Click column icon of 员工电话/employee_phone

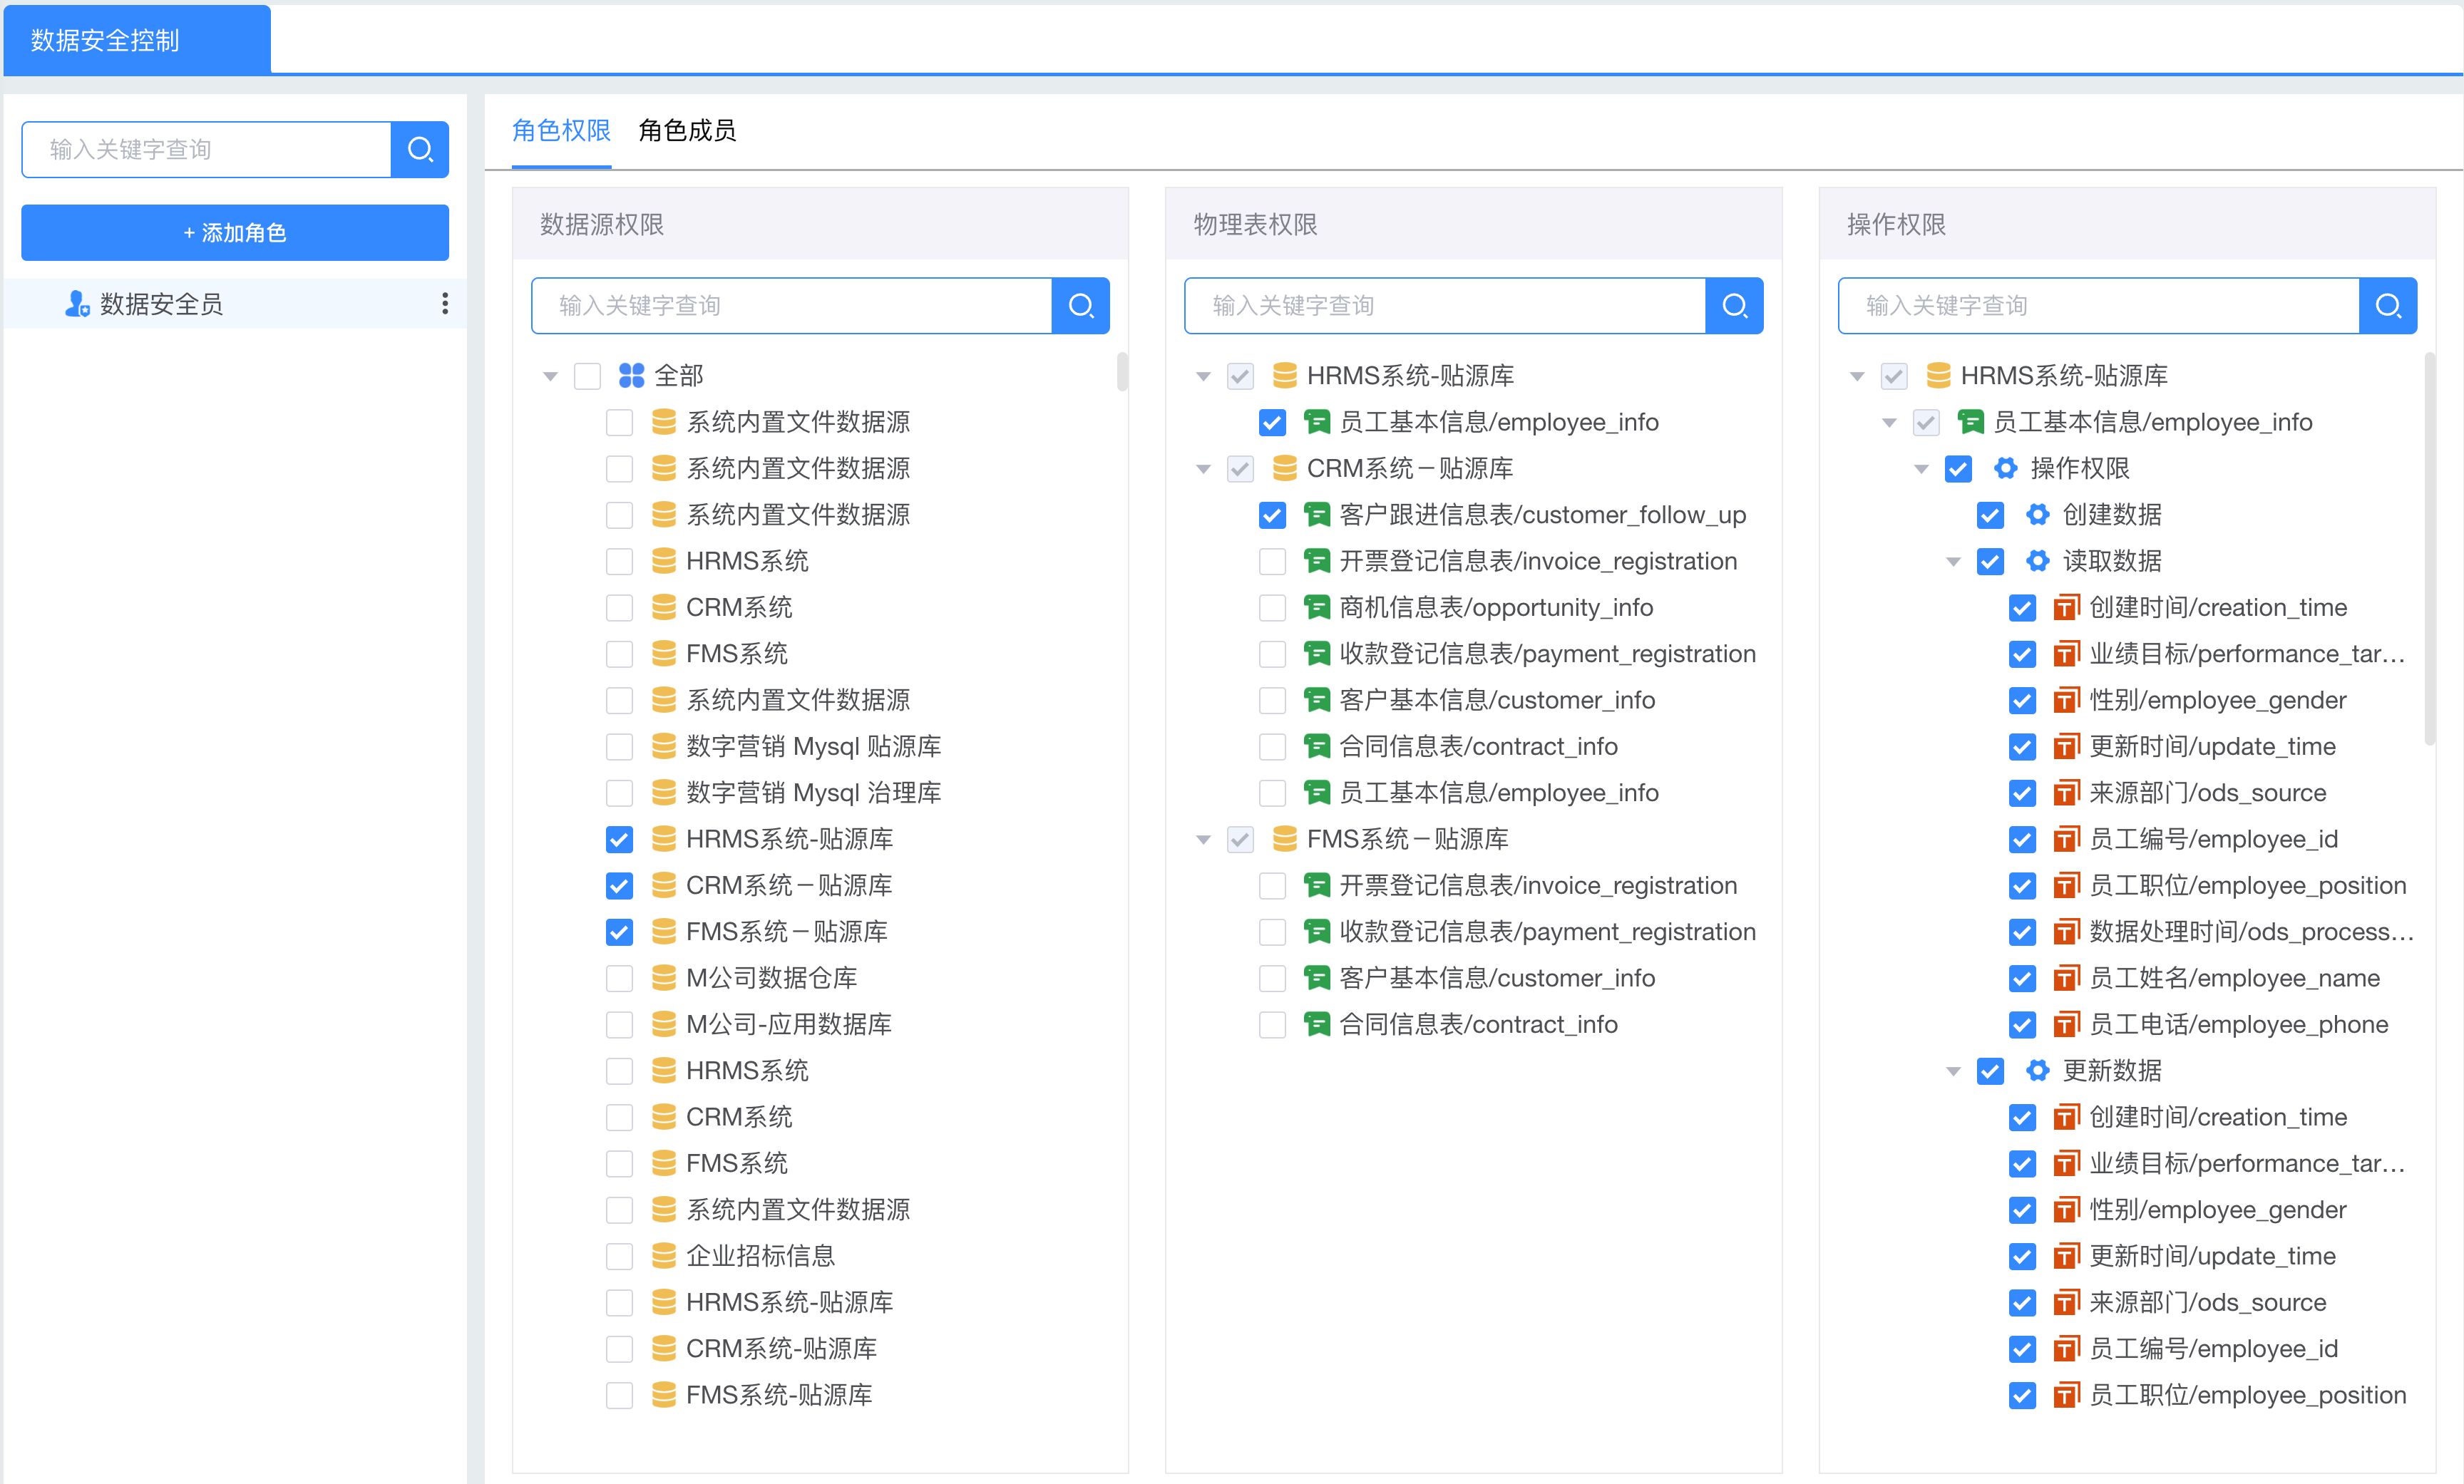pyautogui.click(x=2066, y=1024)
